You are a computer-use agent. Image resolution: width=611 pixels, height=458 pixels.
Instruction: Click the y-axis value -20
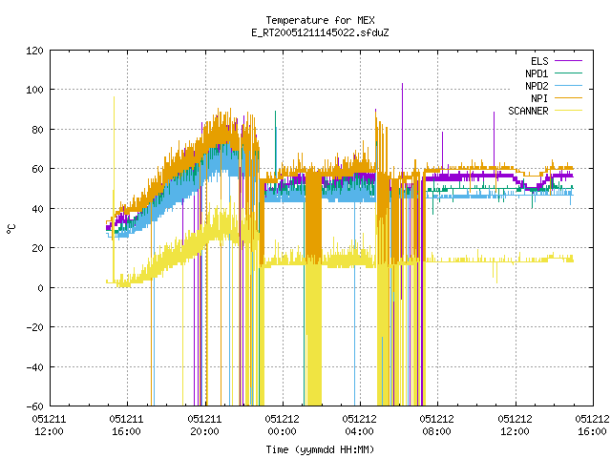point(34,327)
